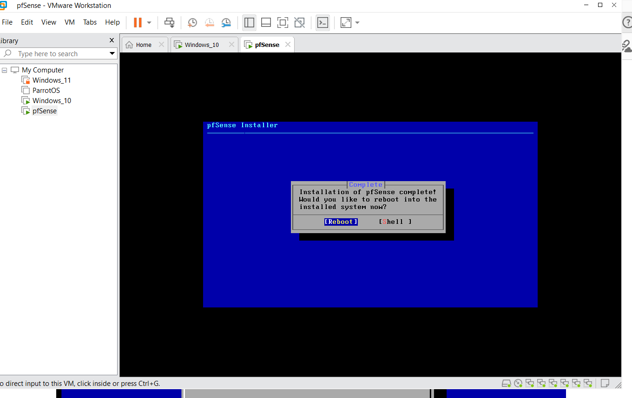Close the Windows_10 tab
The image size is (632, 398).
[x=231, y=45]
